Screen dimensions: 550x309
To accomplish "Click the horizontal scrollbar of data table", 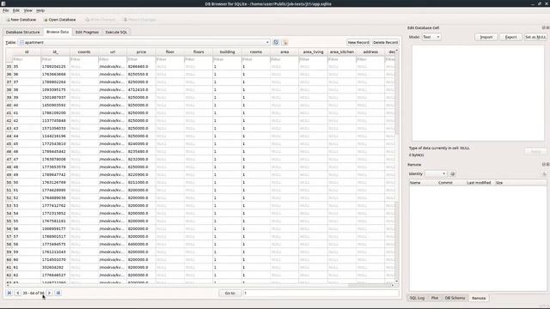I will (200, 285).
